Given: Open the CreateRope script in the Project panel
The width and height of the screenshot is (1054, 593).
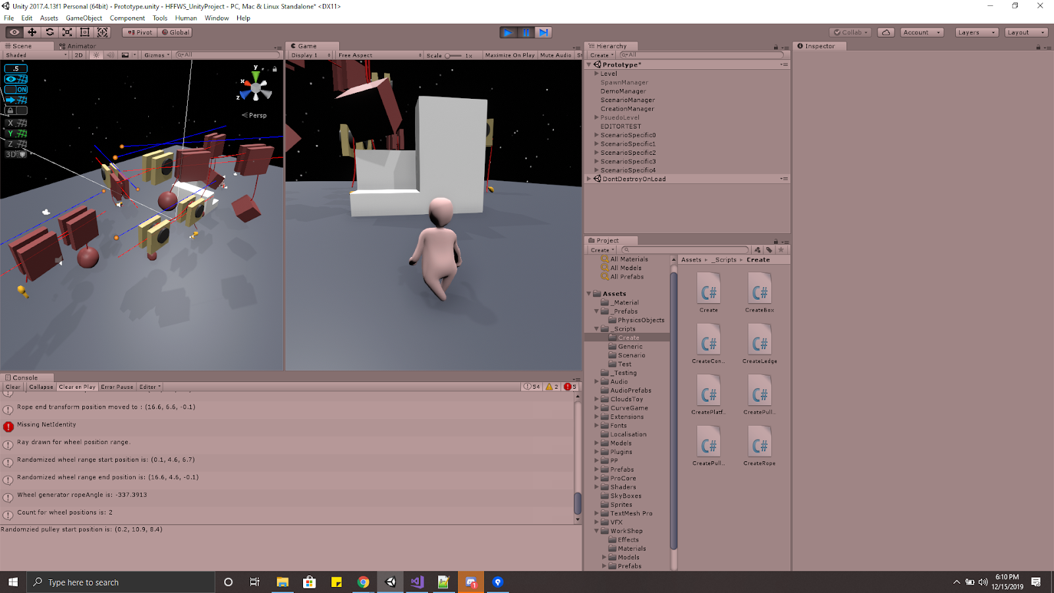Looking at the screenshot, I should coord(759,443).
